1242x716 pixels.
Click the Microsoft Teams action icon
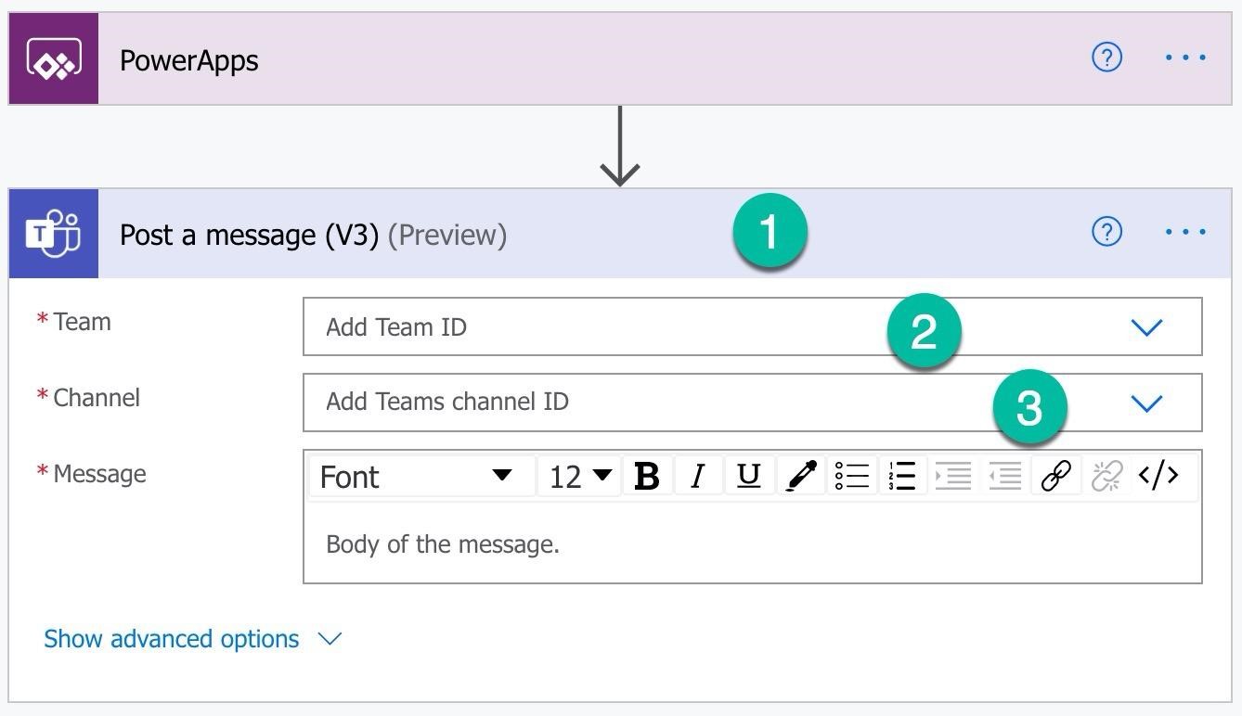pos(54,234)
